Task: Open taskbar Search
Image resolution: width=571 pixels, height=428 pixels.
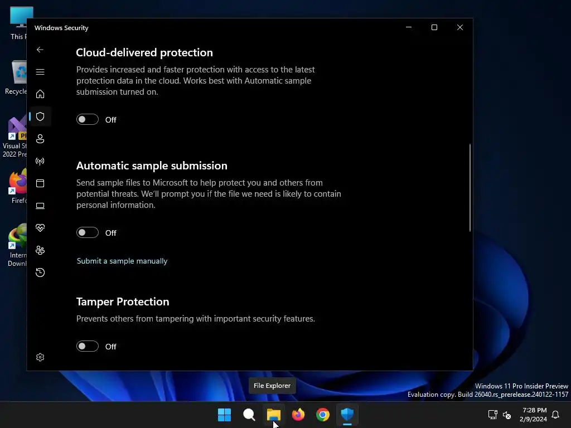Action: coord(249,415)
